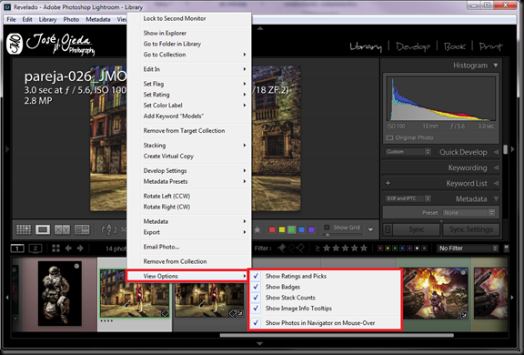This screenshot has width=524, height=355.
Task: Toggle the filter lock switch icon
Action: [x=507, y=248]
